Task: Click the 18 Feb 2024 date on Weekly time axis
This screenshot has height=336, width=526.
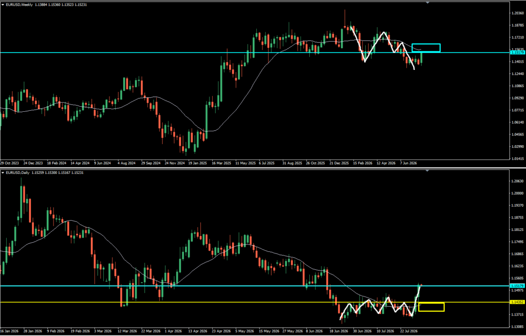Action: click(57, 163)
